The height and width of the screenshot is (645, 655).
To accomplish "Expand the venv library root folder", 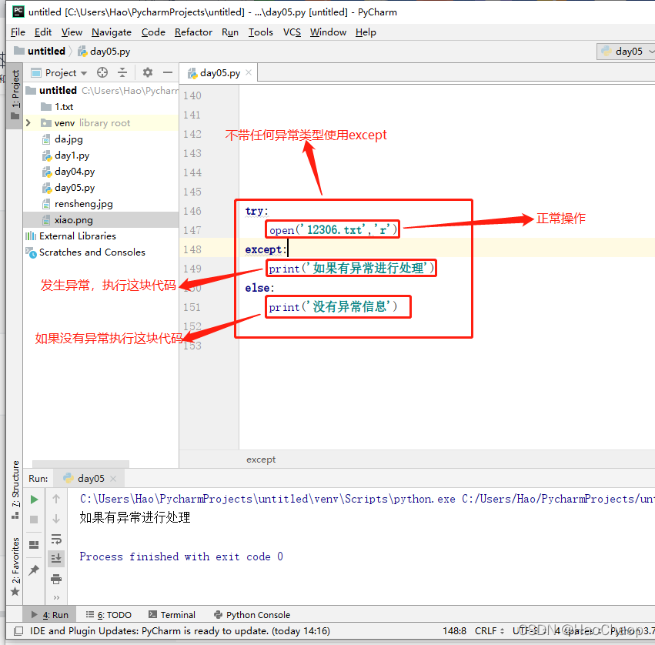I will [28, 122].
